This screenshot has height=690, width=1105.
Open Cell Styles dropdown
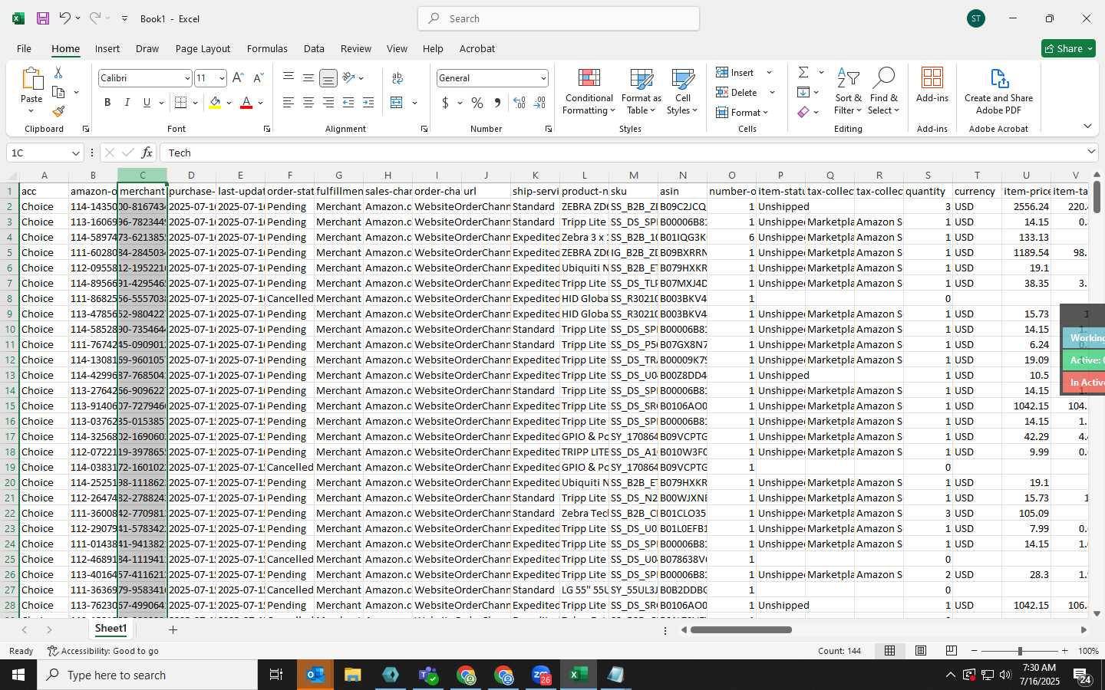(682, 91)
